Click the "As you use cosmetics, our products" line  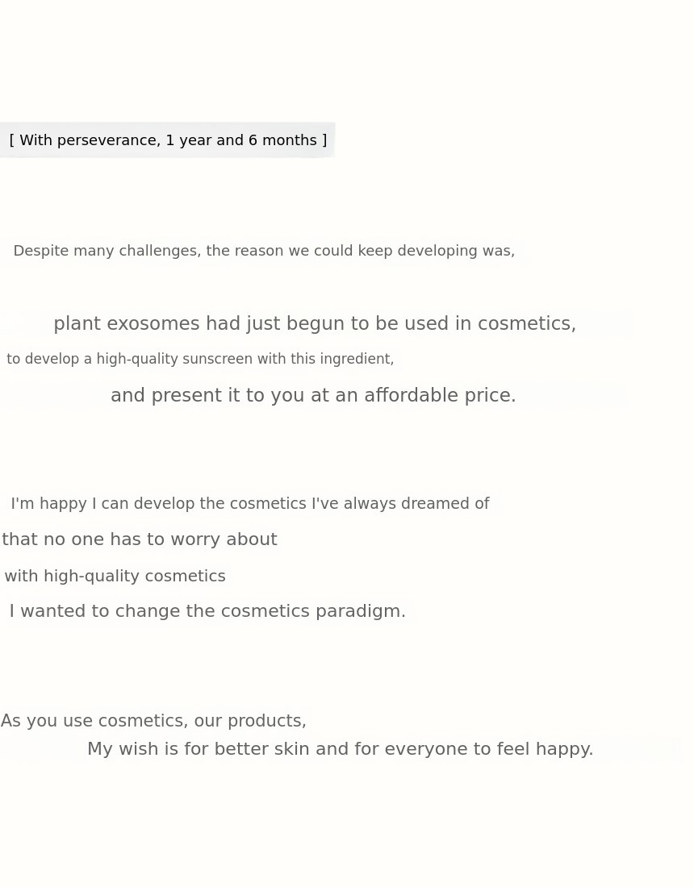coord(153,721)
